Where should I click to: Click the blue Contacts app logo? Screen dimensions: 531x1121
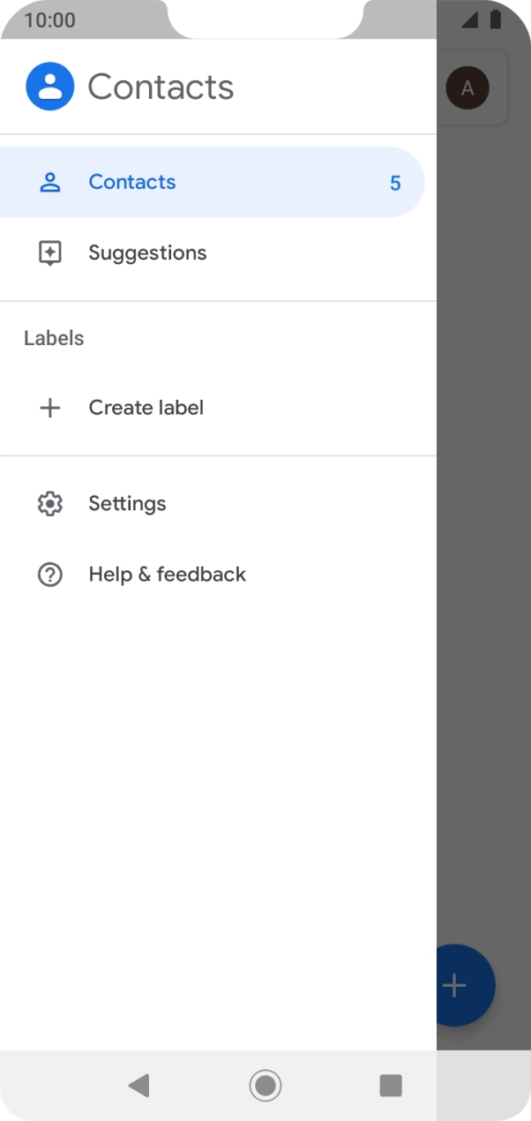50,87
